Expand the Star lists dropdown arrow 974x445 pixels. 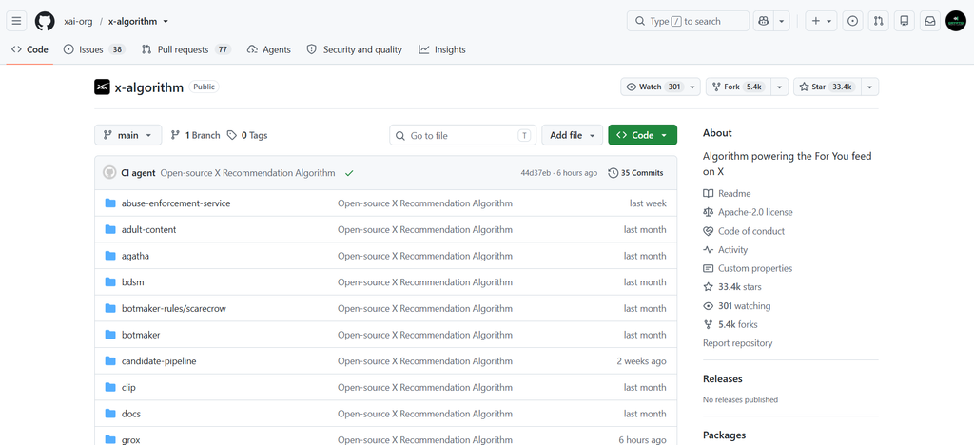point(869,87)
